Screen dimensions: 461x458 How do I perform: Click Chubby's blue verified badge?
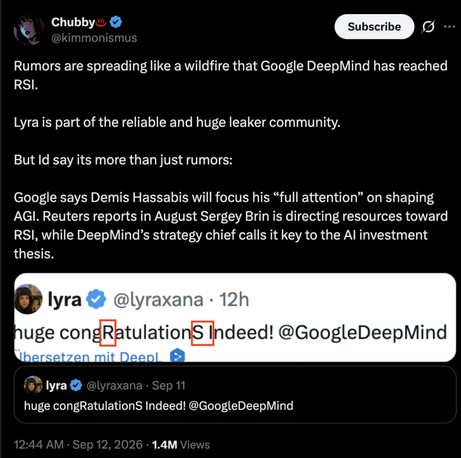(x=116, y=22)
